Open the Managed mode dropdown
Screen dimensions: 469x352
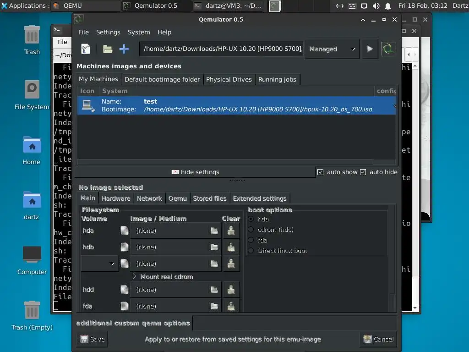332,49
